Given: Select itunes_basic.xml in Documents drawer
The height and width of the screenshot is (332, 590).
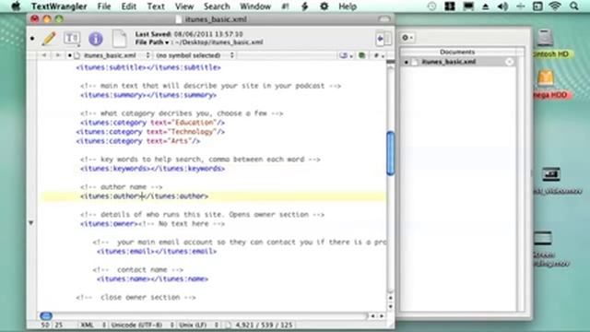Looking at the screenshot, I should [459, 62].
